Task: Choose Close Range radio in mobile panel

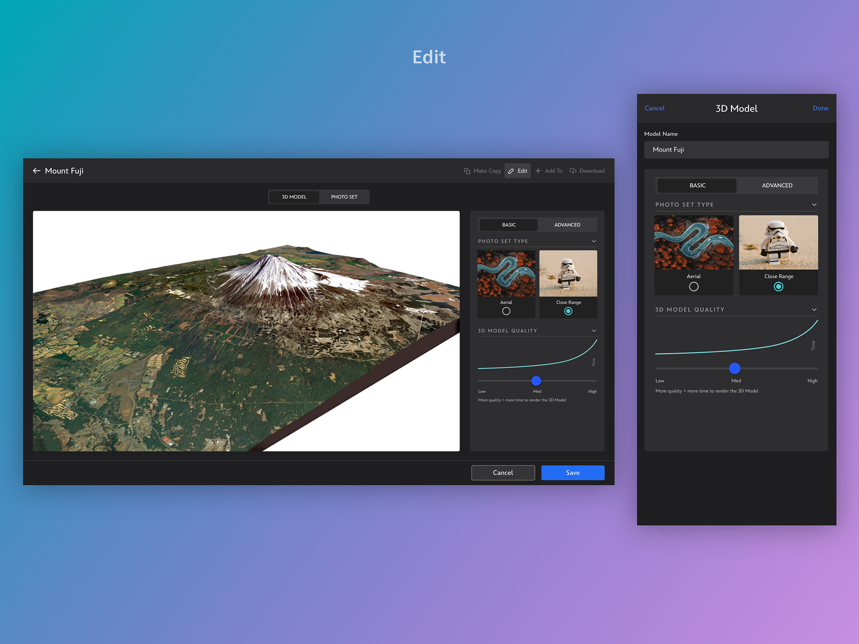Action: pos(778,287)
